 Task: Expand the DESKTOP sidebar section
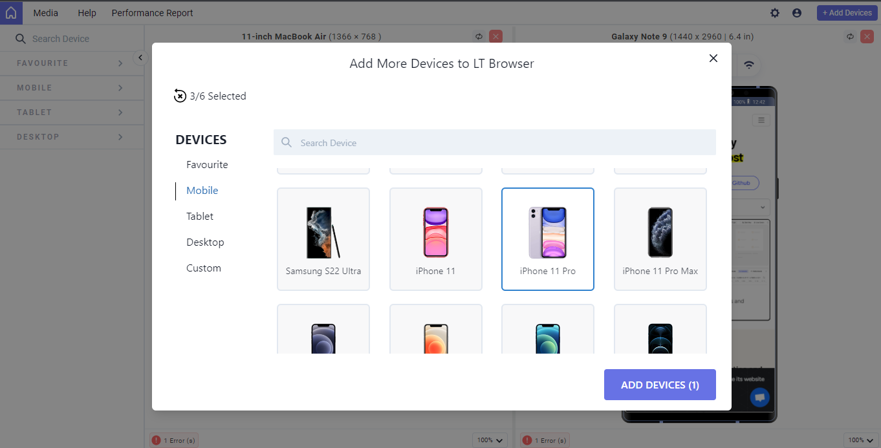point(72,137)
